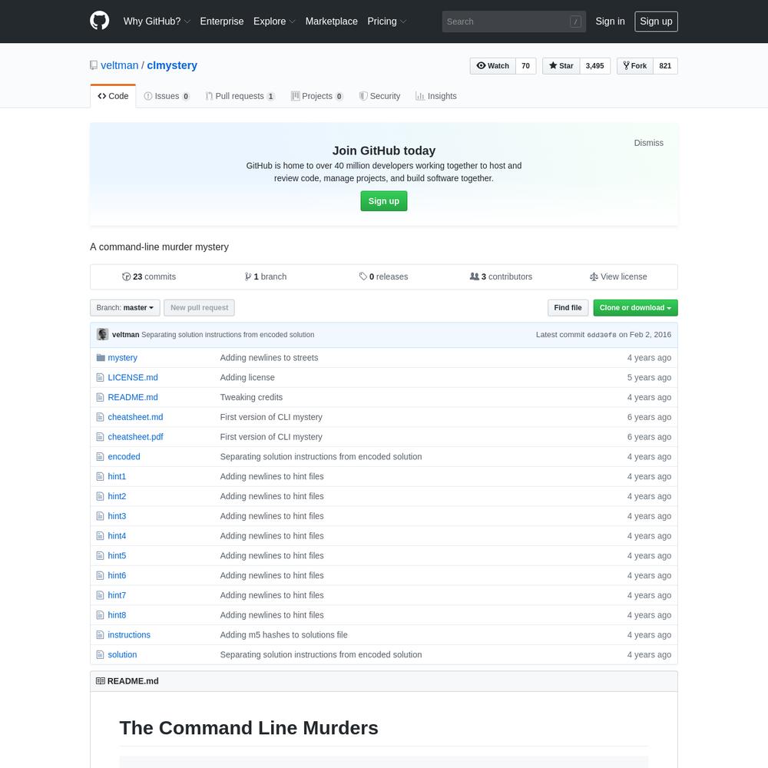Screen dimensions: 768x768
Task: Expand the Pricing menu
Action: click(x=387, y=22)
